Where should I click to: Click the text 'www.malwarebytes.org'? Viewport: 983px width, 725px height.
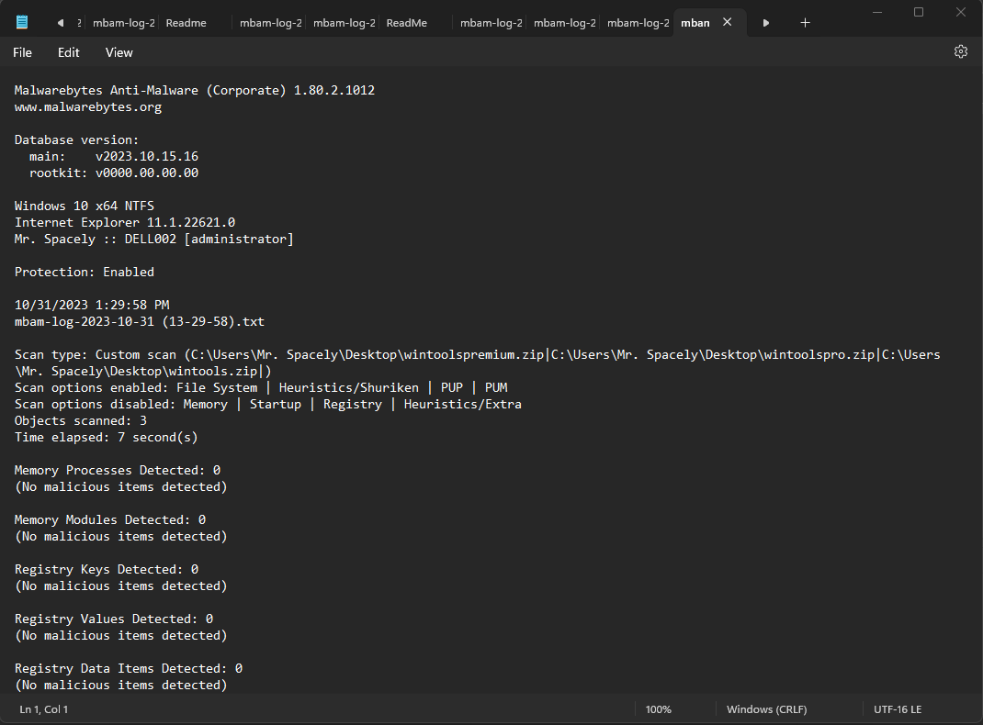pyautogui.click(x=88, y=107)
